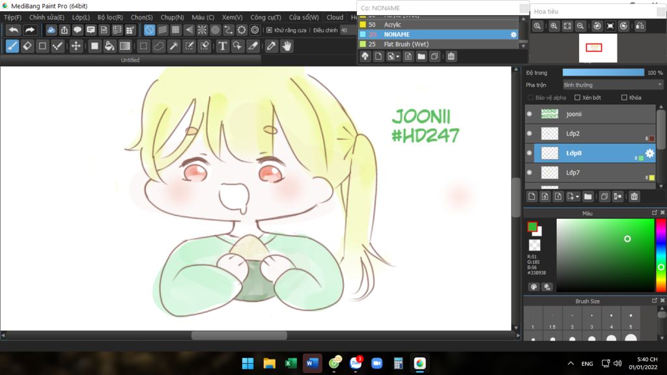Select the rectangular Select tool
This screenshot has height=375, width=667.
tap(144, 46)
